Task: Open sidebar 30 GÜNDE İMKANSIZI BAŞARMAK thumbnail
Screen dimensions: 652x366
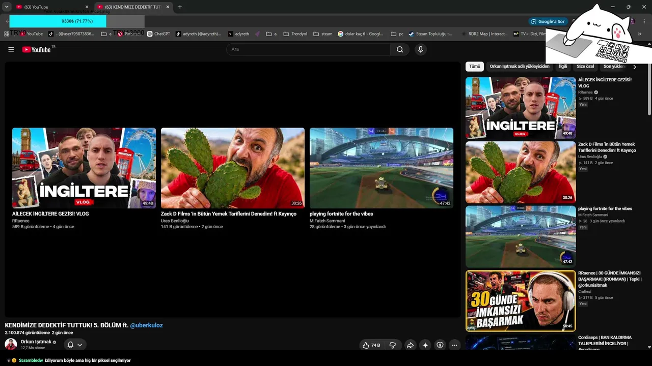Action: tap(521, 301)
